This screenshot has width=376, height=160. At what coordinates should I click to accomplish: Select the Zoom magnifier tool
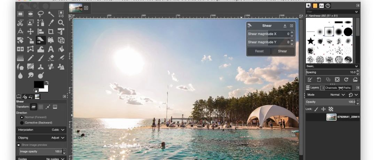click(61, 23)
